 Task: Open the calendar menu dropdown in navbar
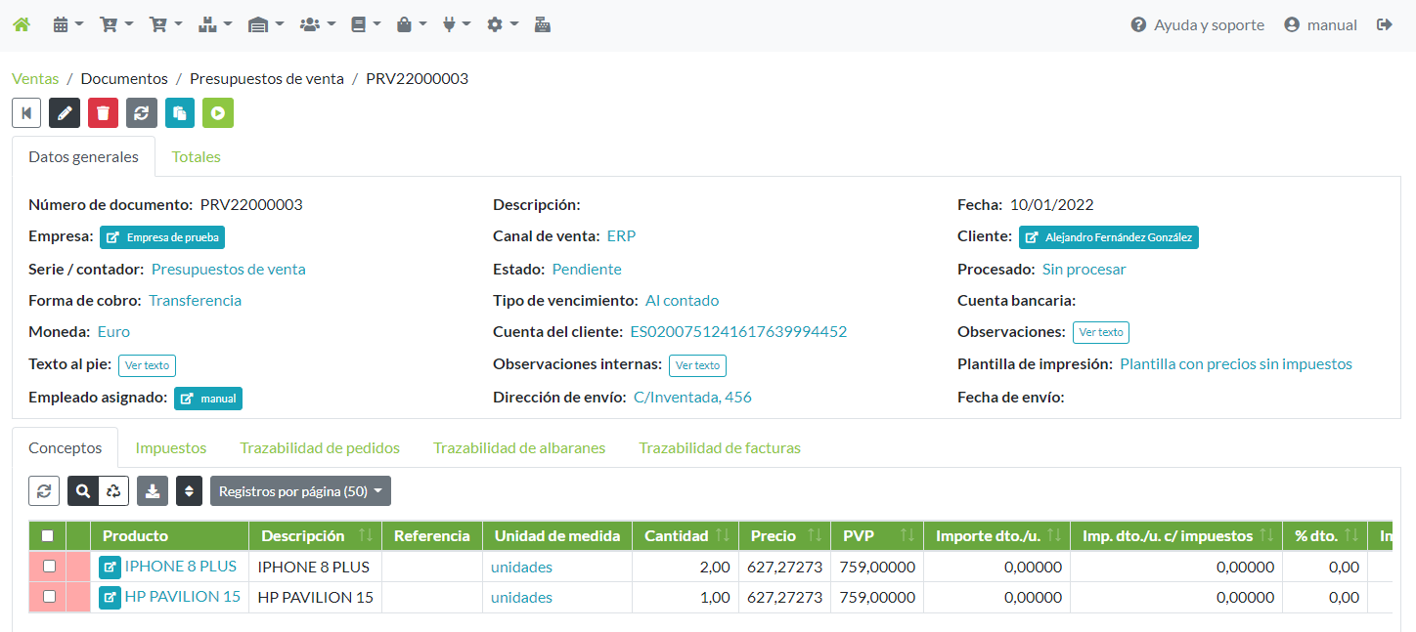pos(67,25)
